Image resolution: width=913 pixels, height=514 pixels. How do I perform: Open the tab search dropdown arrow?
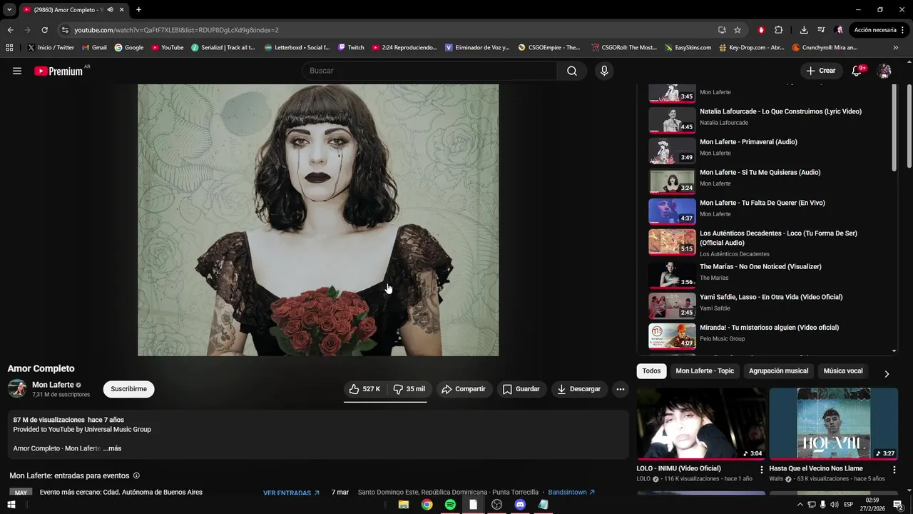tap(9, 9)
